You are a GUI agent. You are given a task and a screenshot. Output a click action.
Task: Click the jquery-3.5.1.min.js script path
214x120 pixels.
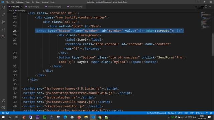[73, 89]
